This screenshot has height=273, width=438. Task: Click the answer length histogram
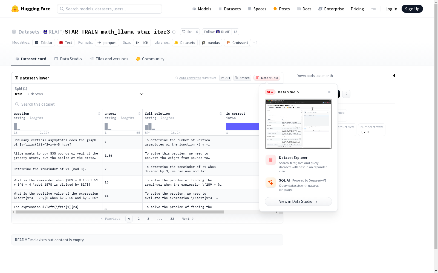[122, 126]
